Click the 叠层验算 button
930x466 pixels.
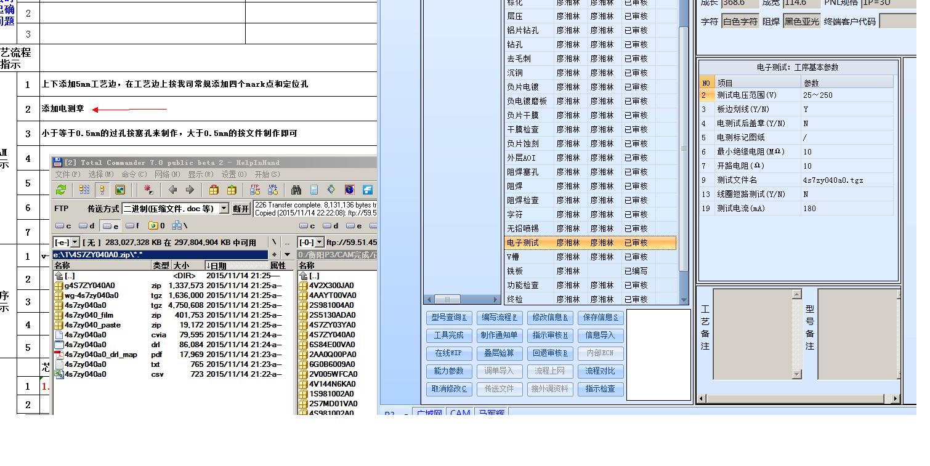click(499, 353)
